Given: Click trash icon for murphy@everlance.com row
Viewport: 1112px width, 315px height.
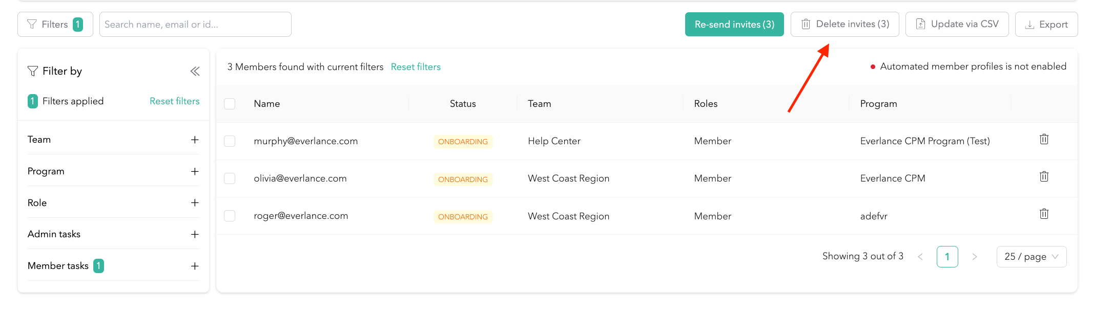Looking at the screenshot, I should (x=1044, y=139).
